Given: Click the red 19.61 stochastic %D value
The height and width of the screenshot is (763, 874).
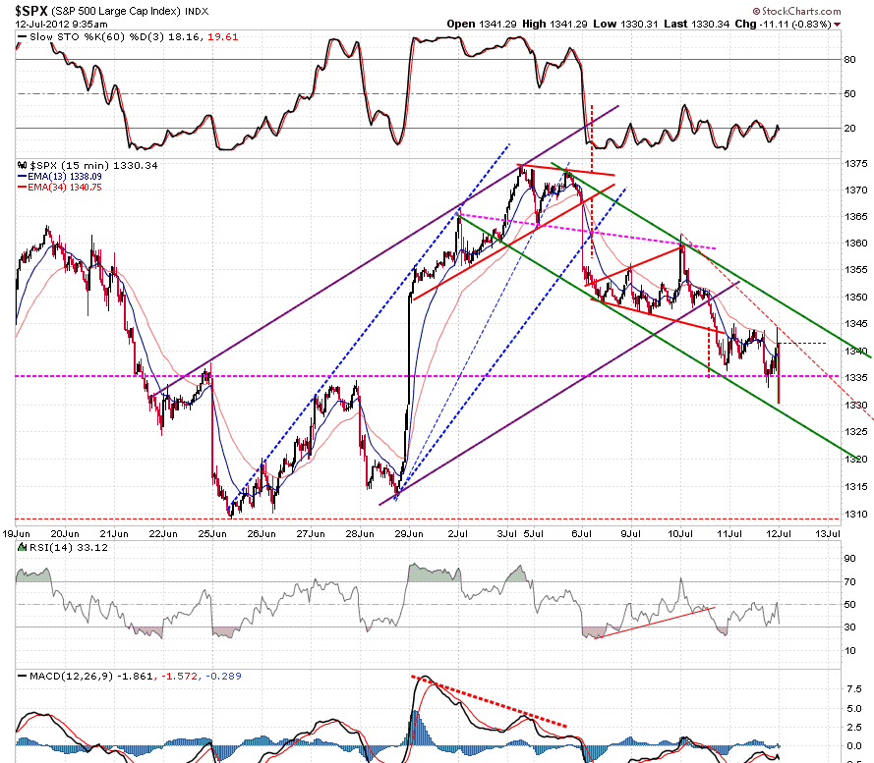Looking at the screenshot, I should 223,37.
